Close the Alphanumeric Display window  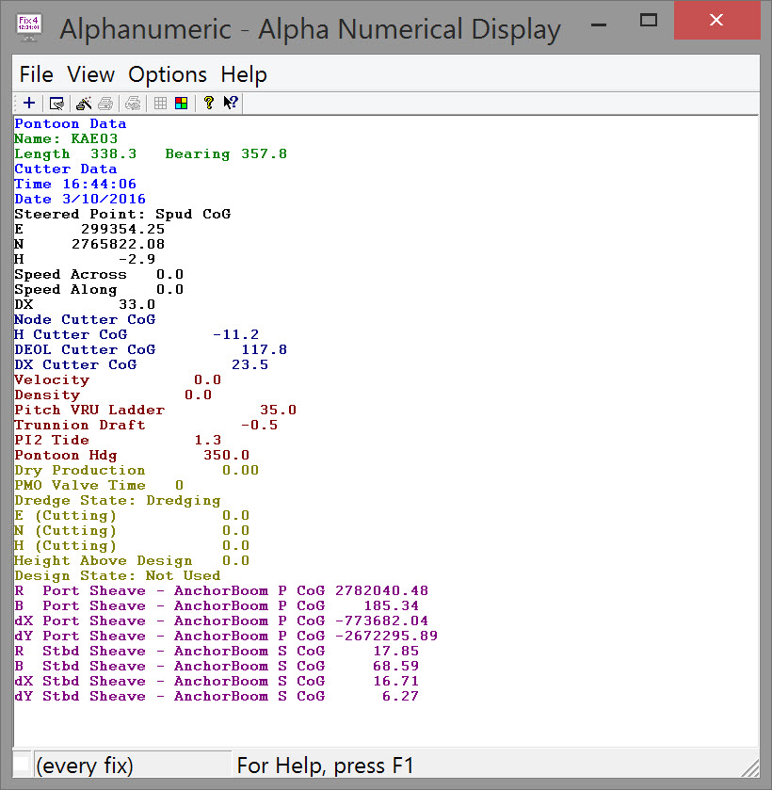(716, 21)
